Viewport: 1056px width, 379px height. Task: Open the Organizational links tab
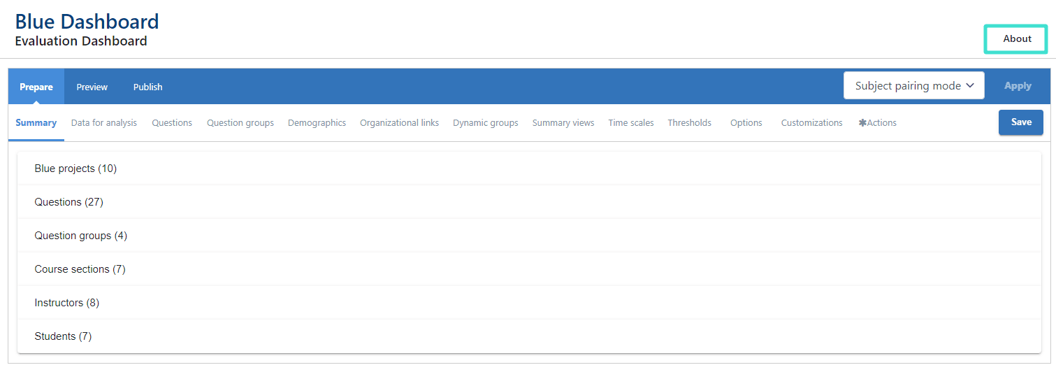399,122
